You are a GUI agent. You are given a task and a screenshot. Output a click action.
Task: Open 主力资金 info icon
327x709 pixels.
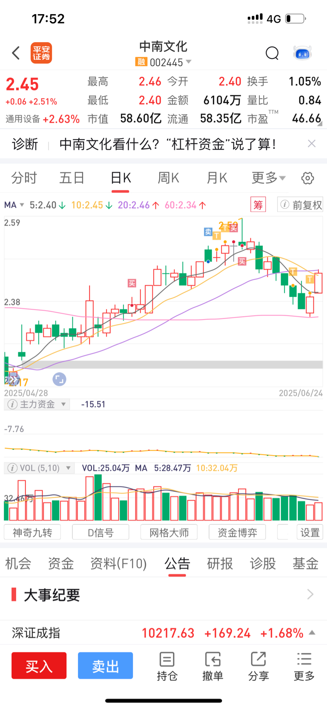(12, 404)
